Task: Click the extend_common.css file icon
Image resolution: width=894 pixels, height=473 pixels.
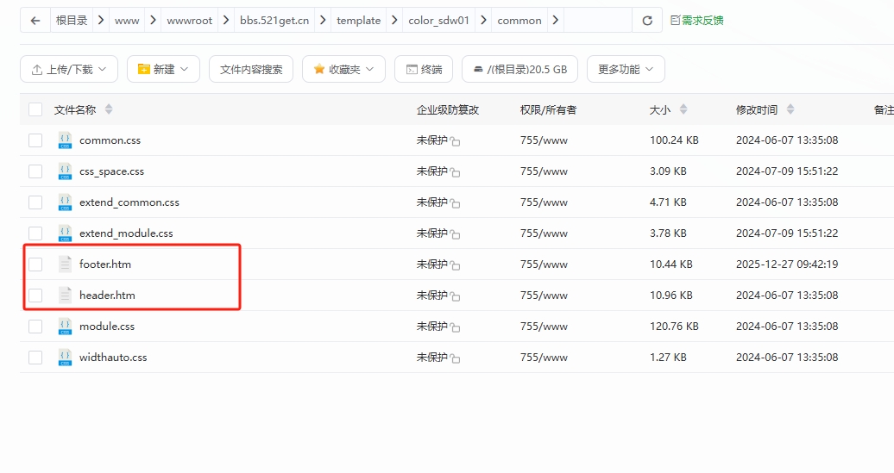Action: 65,202
